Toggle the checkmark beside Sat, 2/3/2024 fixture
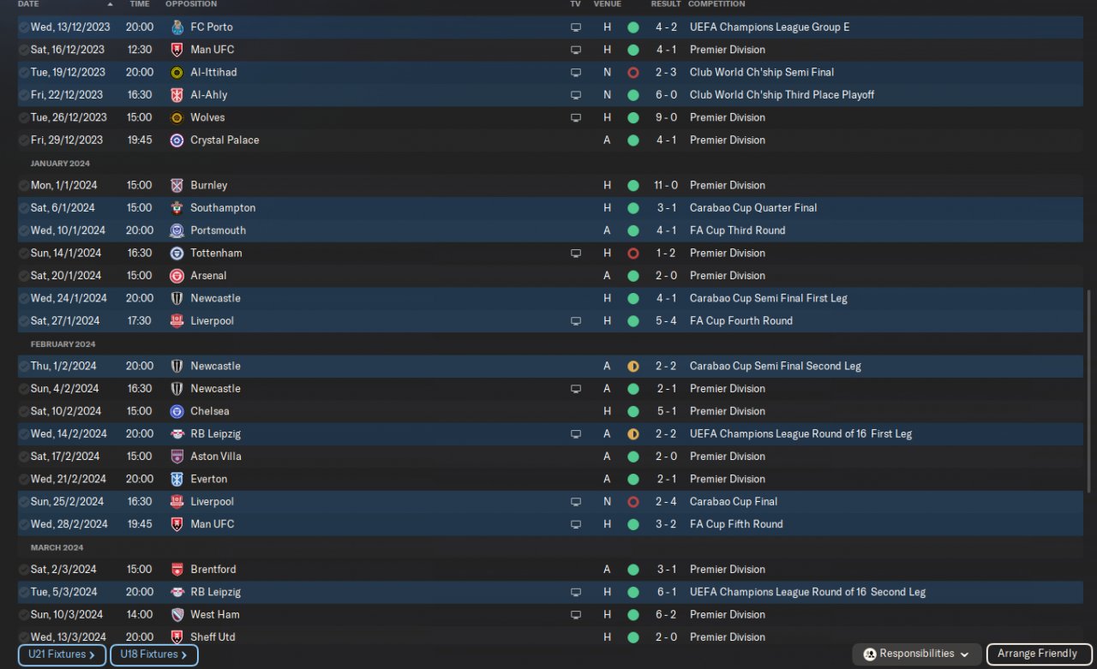The image size is (1097, 669). (23, 570)
